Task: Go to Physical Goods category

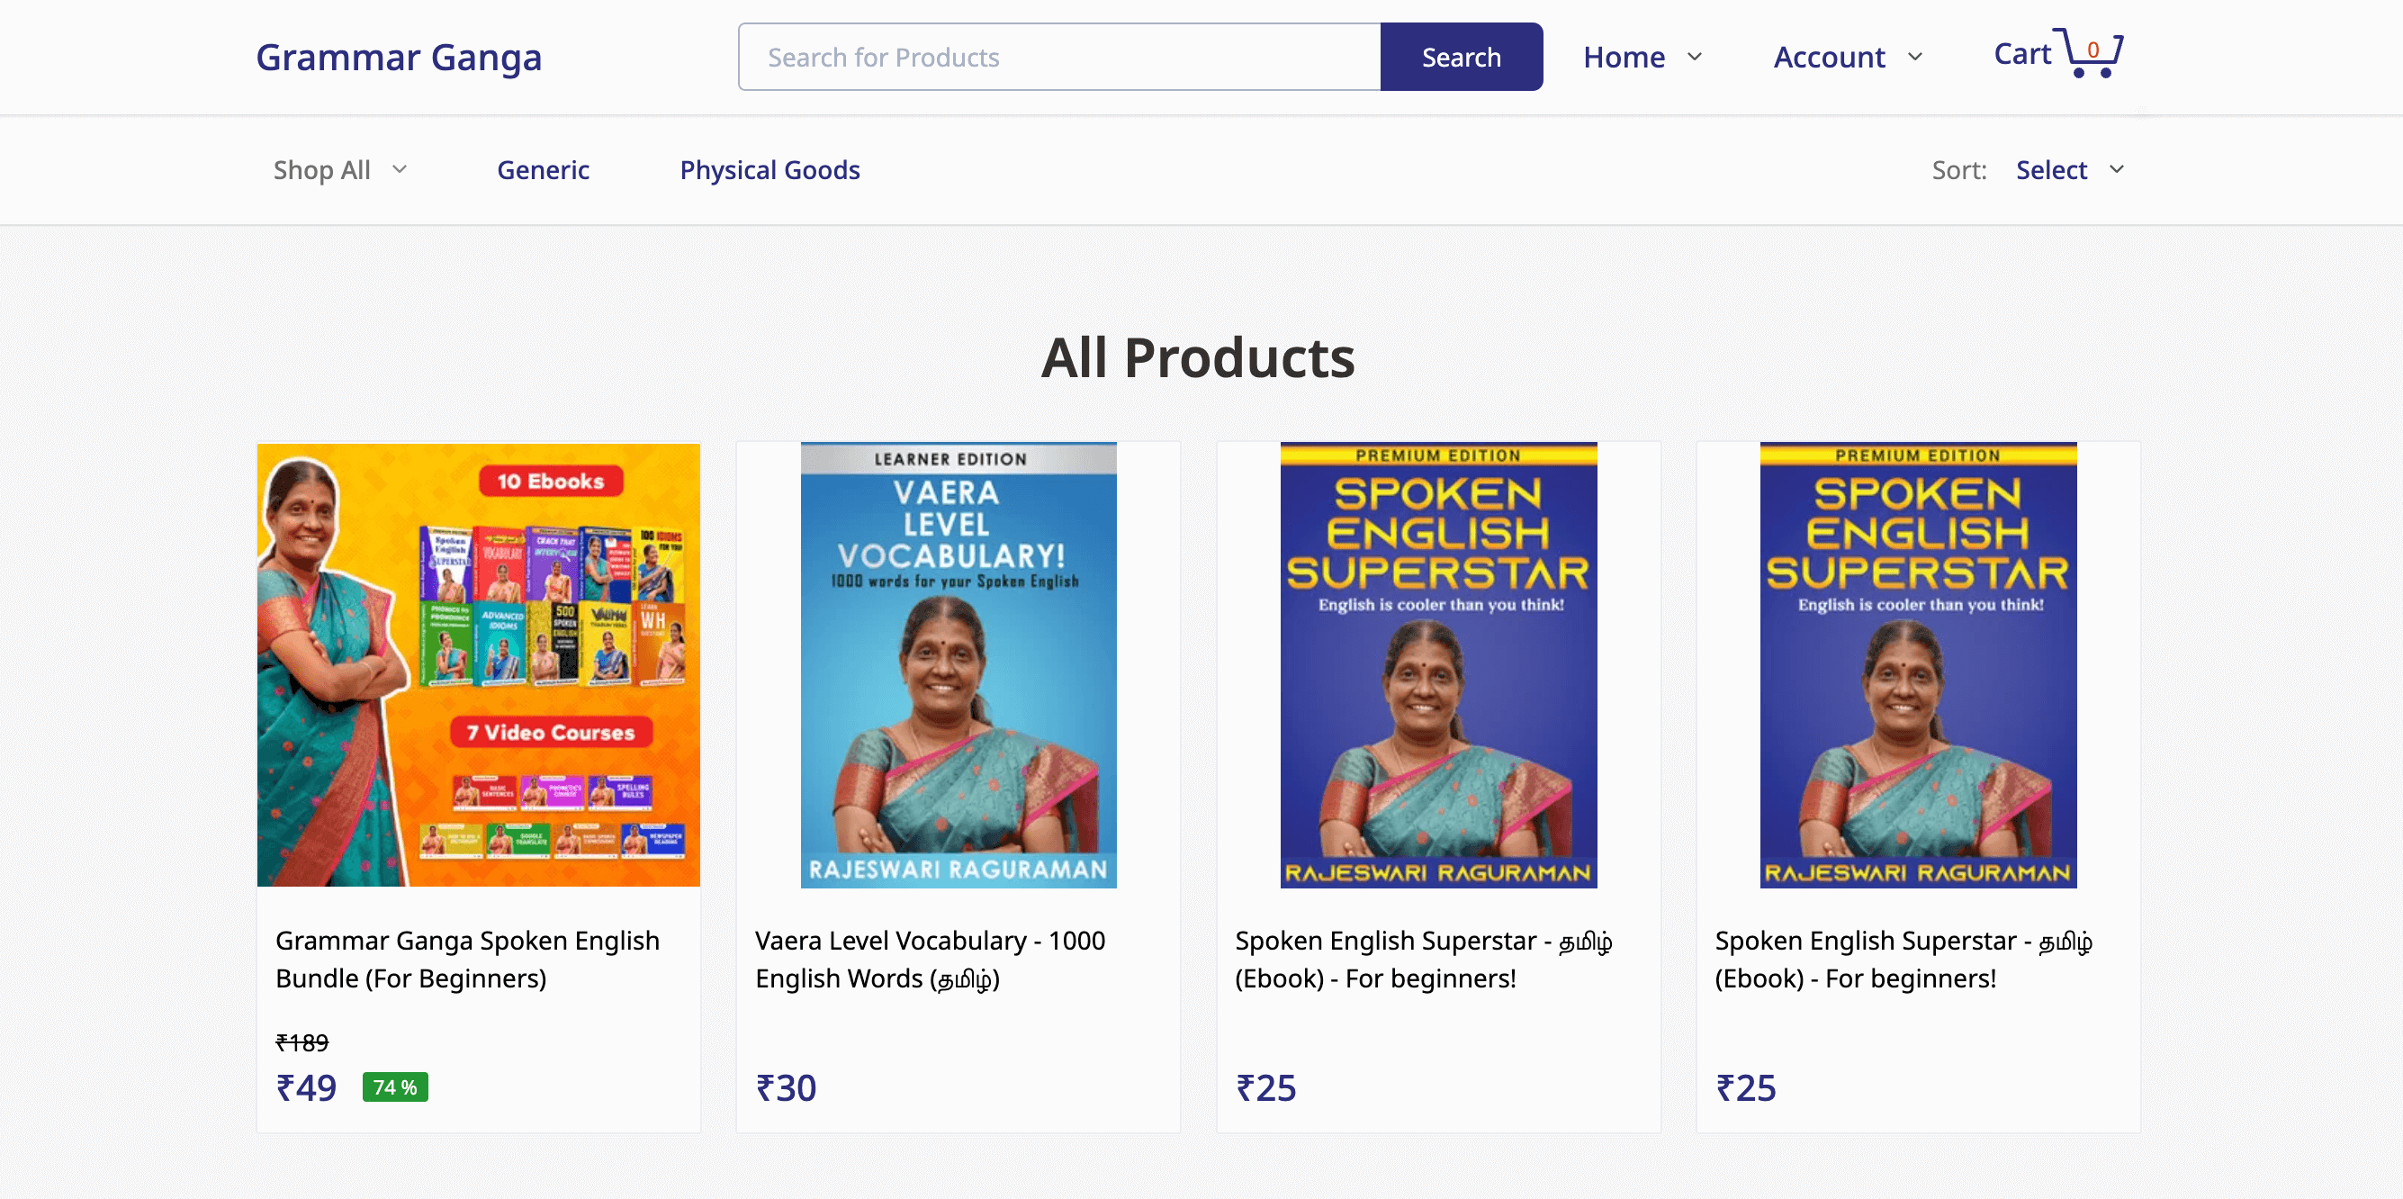Action: point(769,170)
